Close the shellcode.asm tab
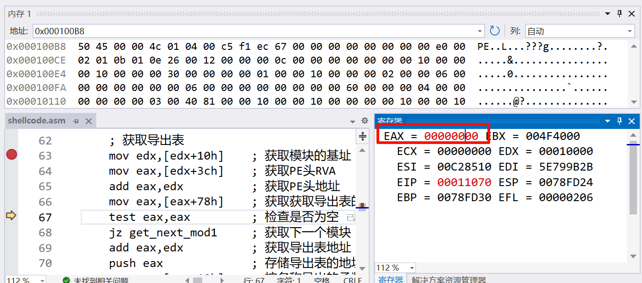This screenshot has width=642, height=283. pyautogui.click(x=89, y=121)
